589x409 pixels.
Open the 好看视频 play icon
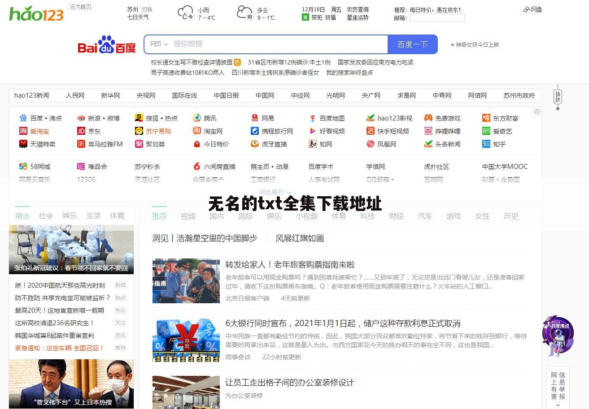(313, 131)
